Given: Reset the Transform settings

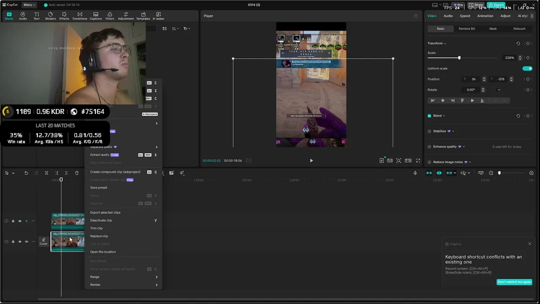Looking at the screenshot, I should [518, 43].
